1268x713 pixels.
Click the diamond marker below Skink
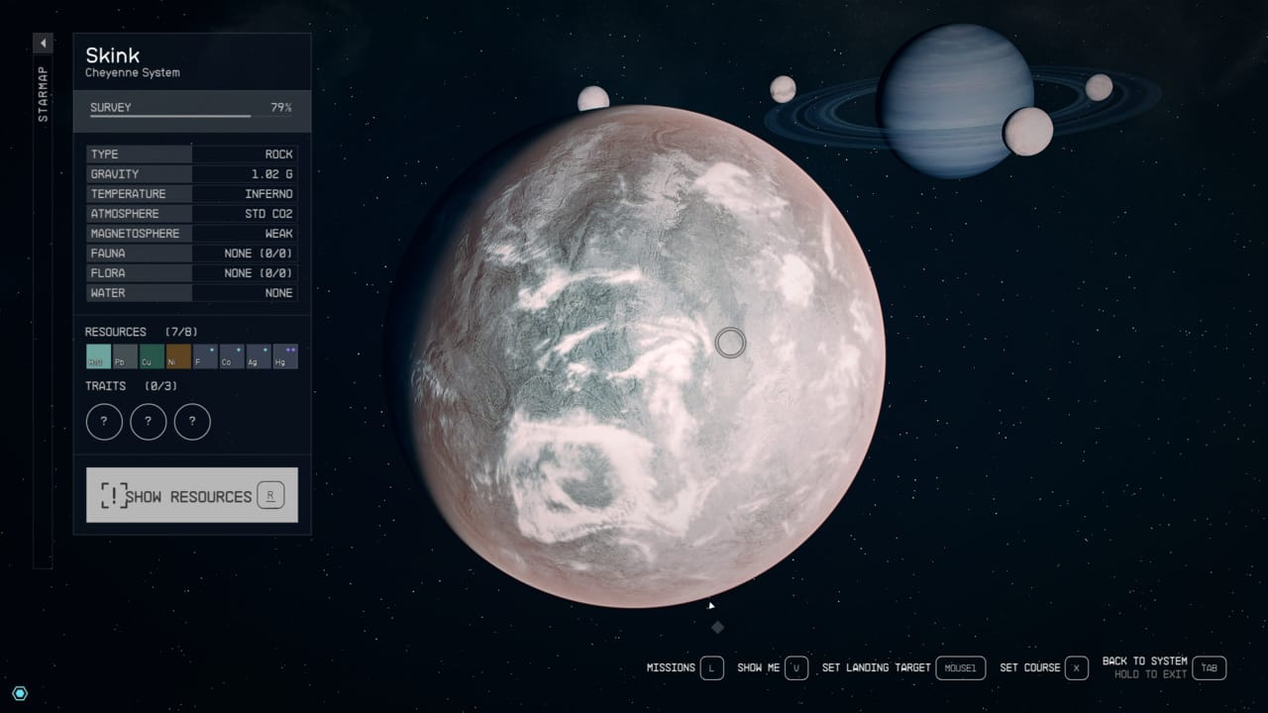(717, 627)
